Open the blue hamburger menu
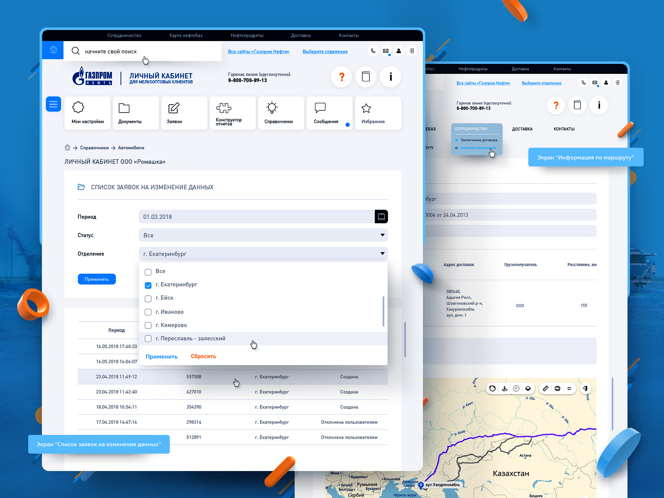Viewport: 664px width, 498px height. [53, 104]
